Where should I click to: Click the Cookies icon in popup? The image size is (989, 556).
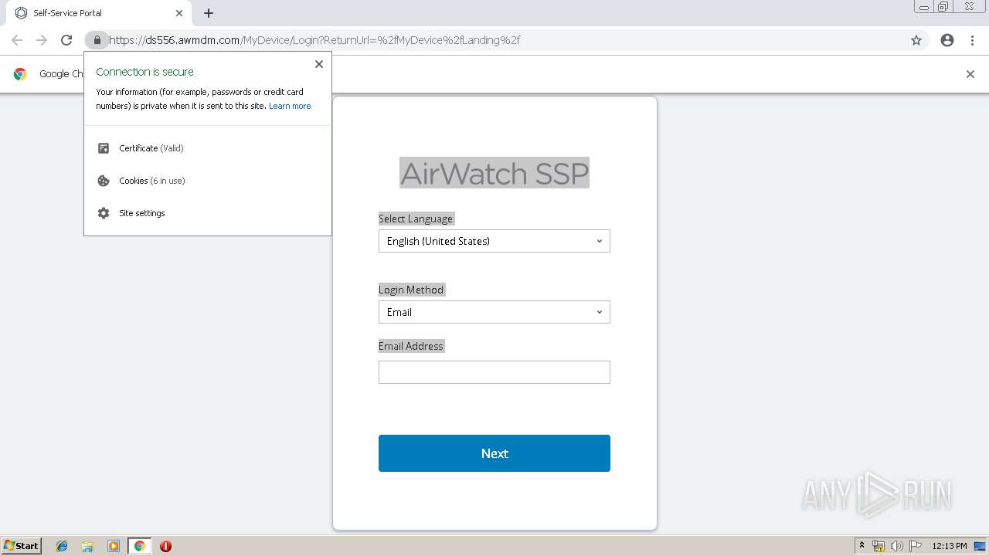click(104, 181)
